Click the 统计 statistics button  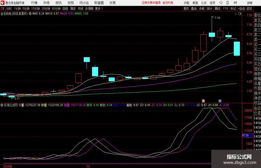click(x=209, y=9)
